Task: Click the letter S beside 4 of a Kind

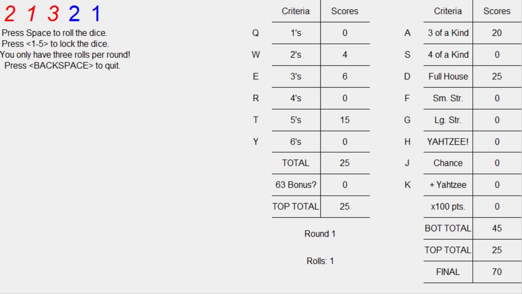Action: pyautogui.click(x=407, y=55)
